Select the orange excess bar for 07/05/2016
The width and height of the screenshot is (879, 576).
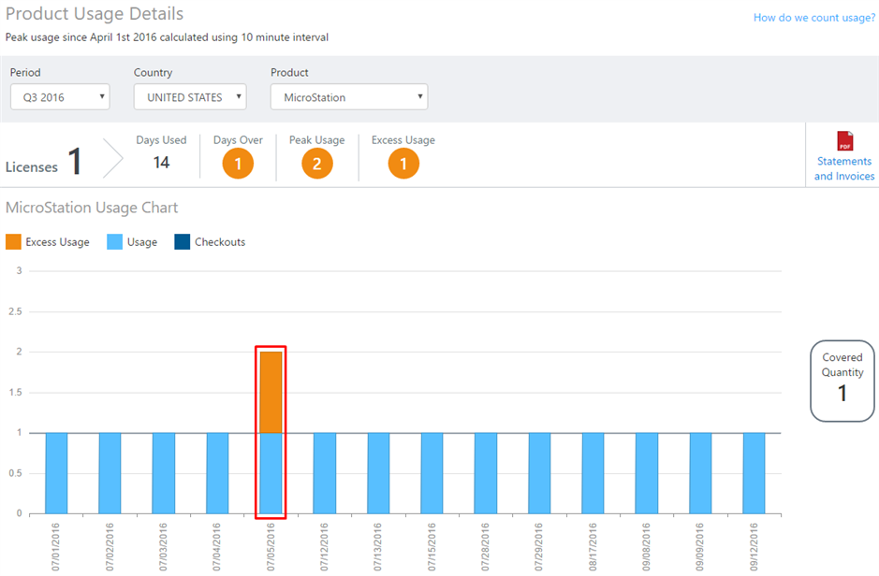271,393
